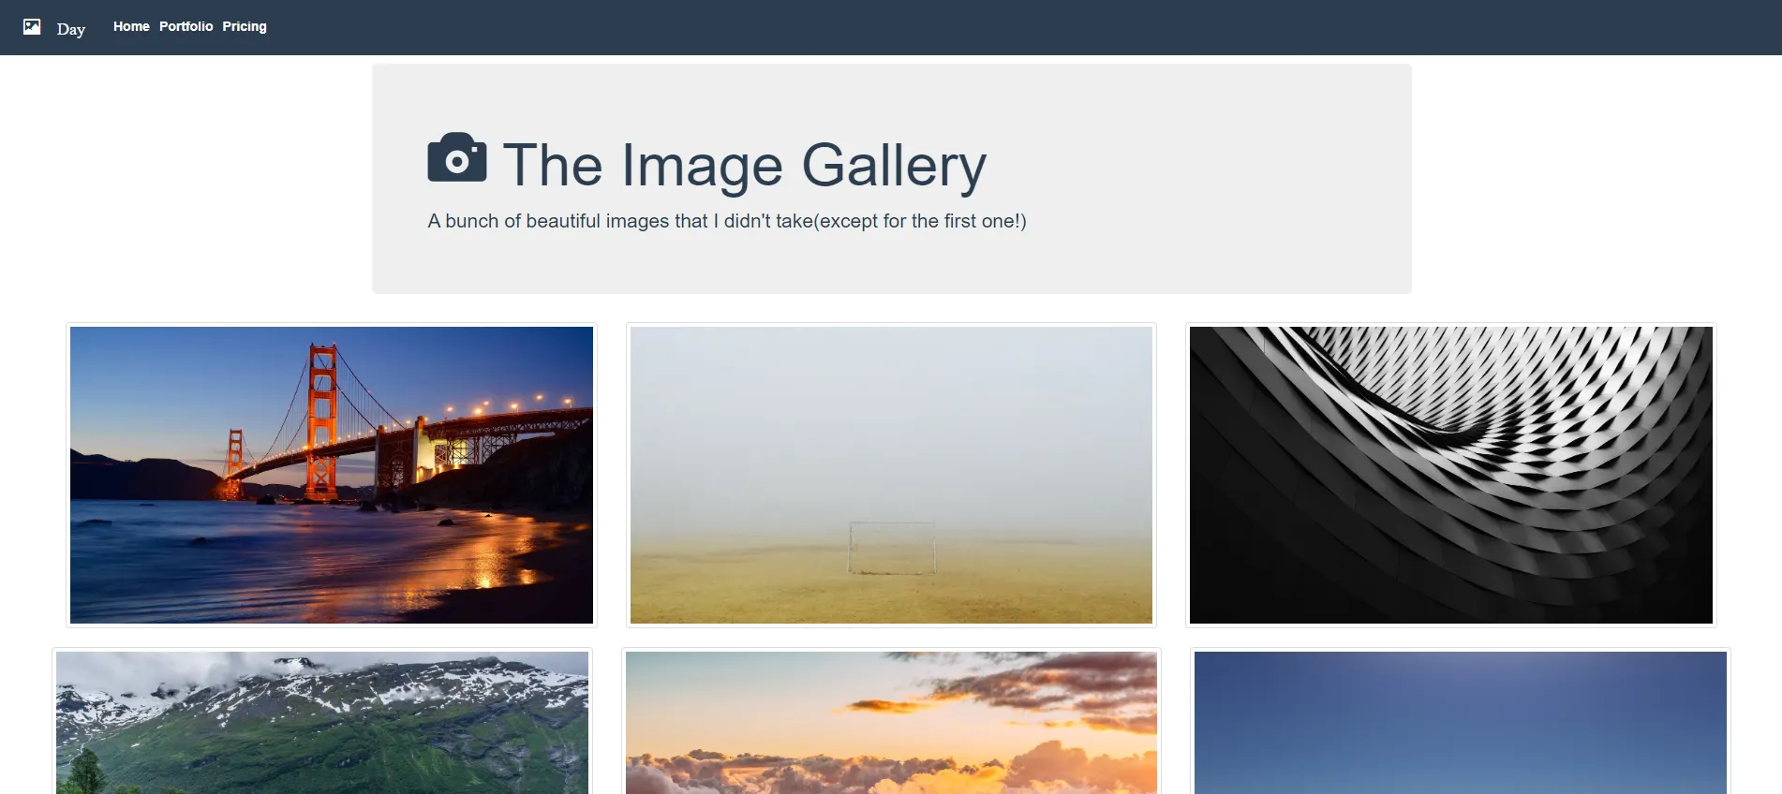Image resolution: width=1782 pixels, height=794 pixels.
Task: Click the red bridge tower in first photo
Action: pyautogui.click(x=322, y=421)
